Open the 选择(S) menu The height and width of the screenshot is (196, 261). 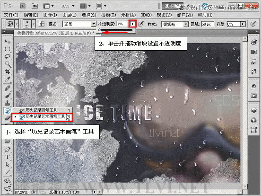pyautogui.click(x=89, y=15)
